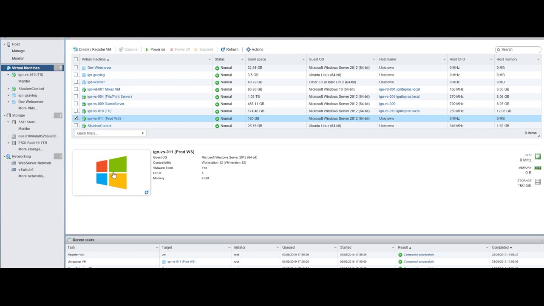Select ESXi Raid 10 7TB datastore

pyautogui.click(x=33, y=143)
